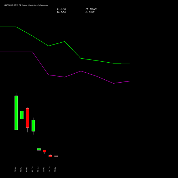Click the high value "H: 10.60"
Screen dimensions: 178x178
[x=91, y=9]
